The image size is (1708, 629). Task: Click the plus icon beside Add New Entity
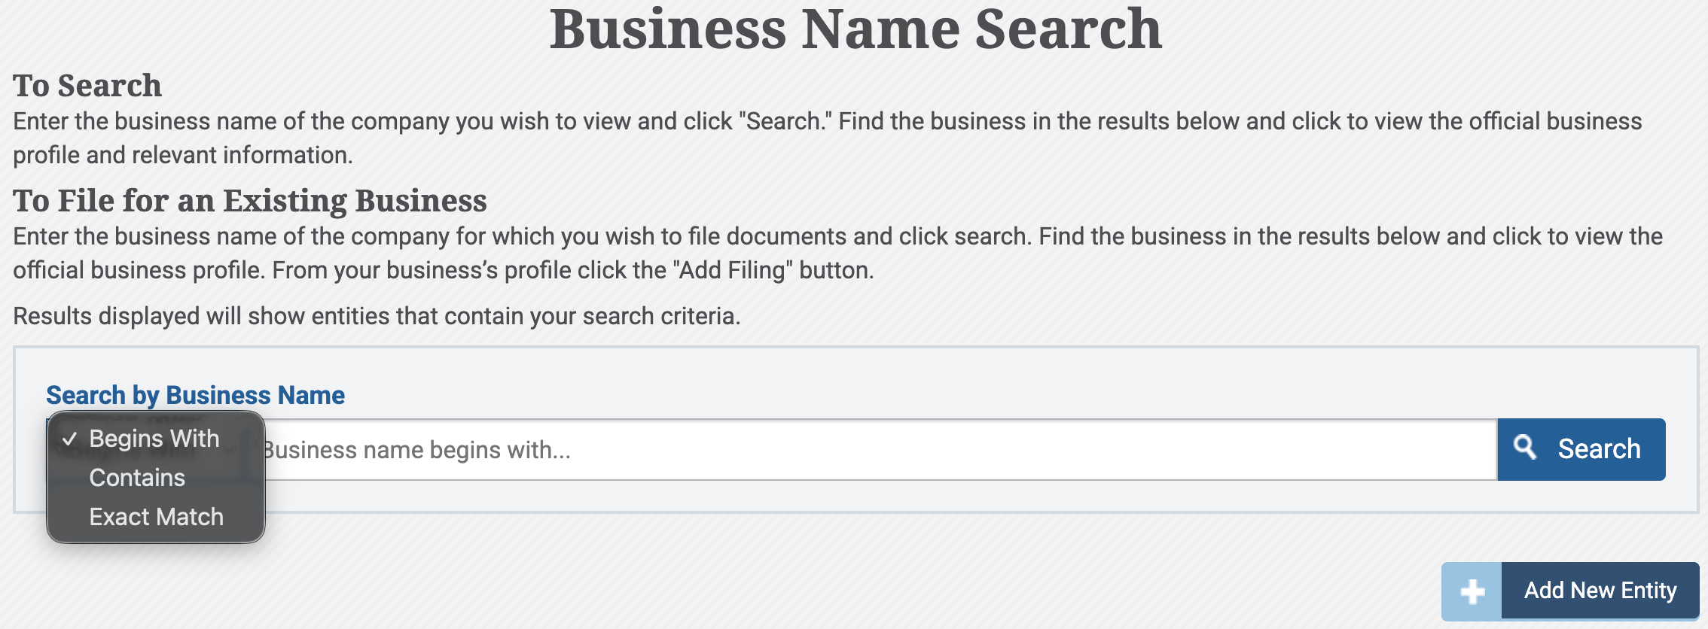tap(1472, 591)
